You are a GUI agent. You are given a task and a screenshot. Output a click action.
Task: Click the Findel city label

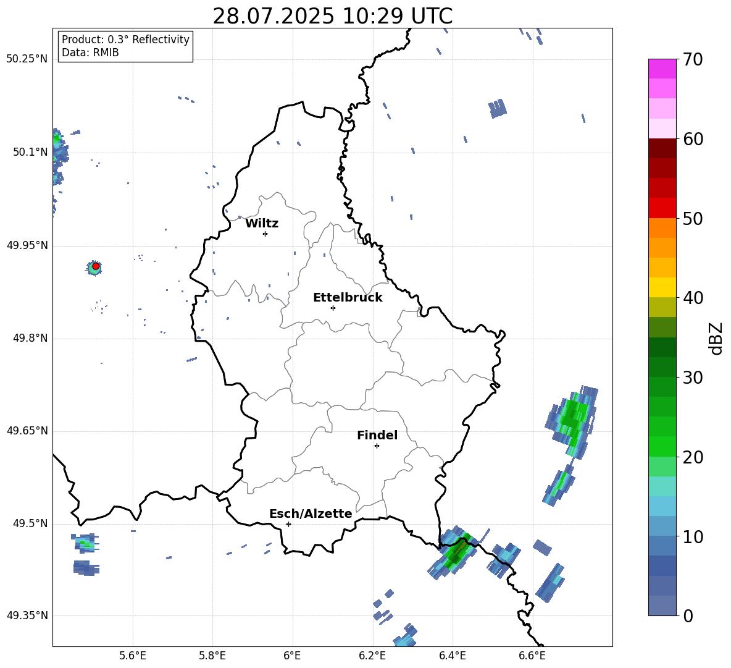[377, 435]
